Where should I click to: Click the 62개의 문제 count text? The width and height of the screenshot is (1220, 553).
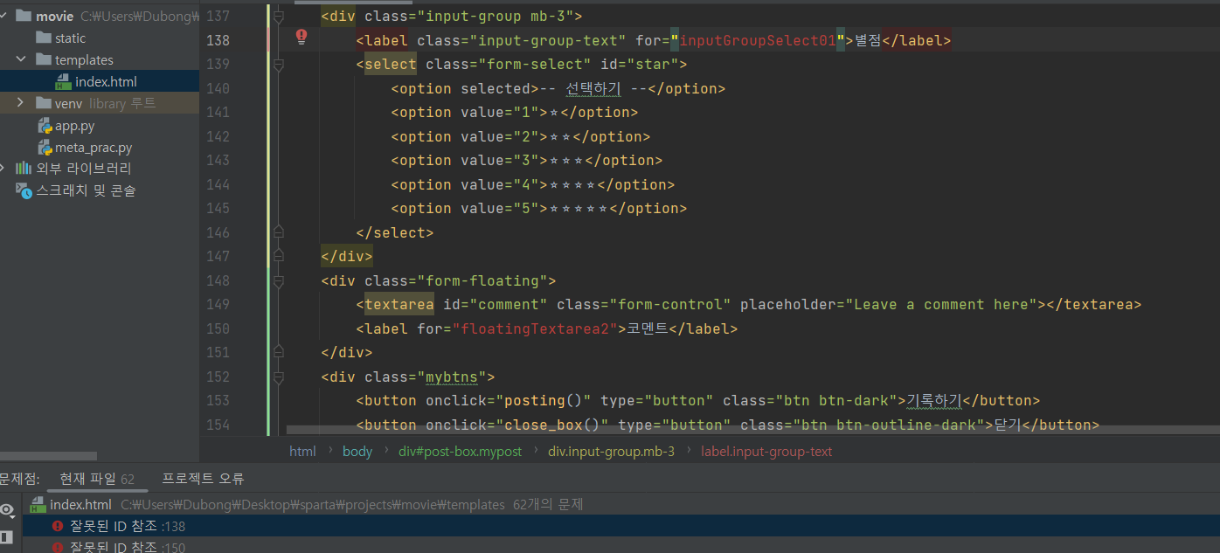pos(548,504)
